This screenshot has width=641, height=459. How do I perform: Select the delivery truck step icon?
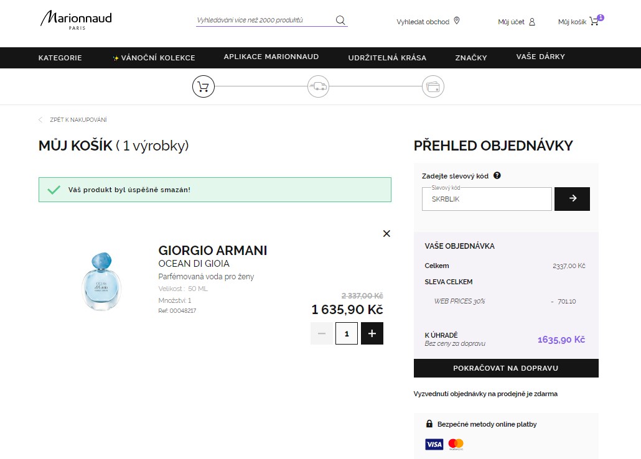pos(318,86)
